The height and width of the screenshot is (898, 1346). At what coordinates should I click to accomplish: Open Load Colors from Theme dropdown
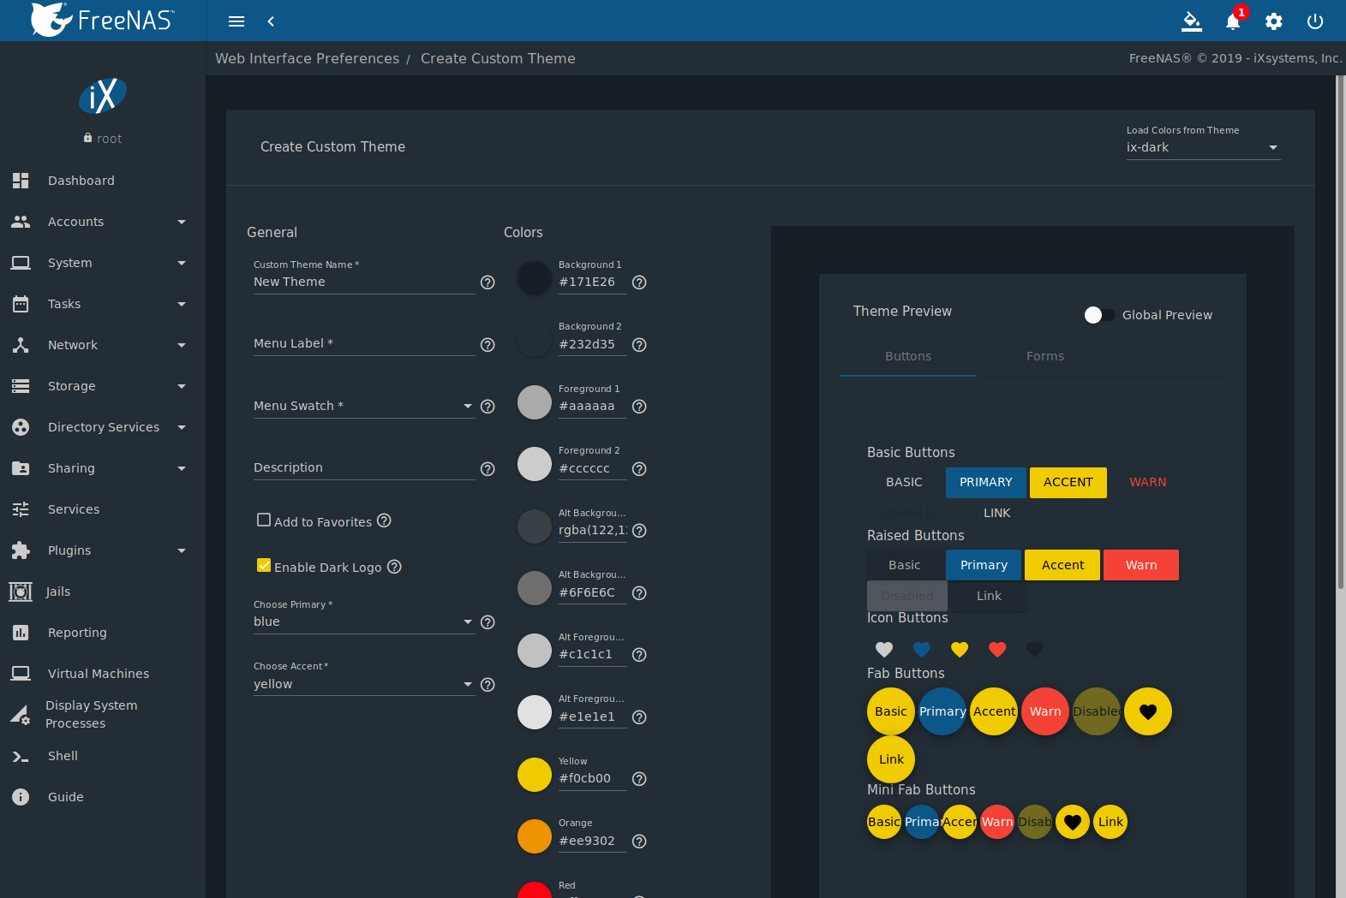pos(1203,147)
